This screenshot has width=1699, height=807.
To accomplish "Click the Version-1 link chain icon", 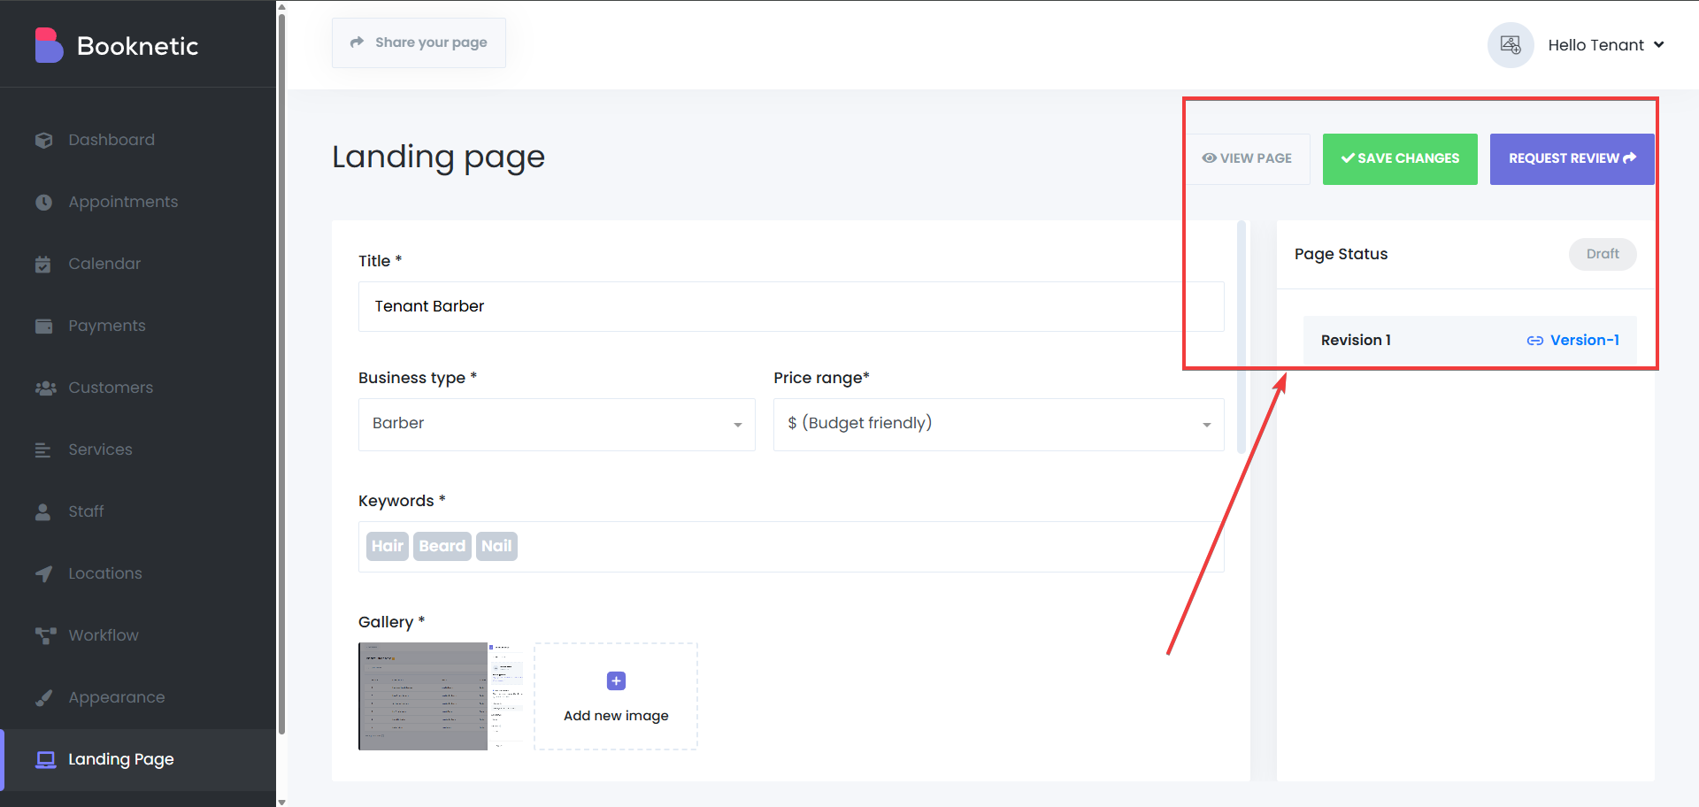I will [x=1535, y=341].
